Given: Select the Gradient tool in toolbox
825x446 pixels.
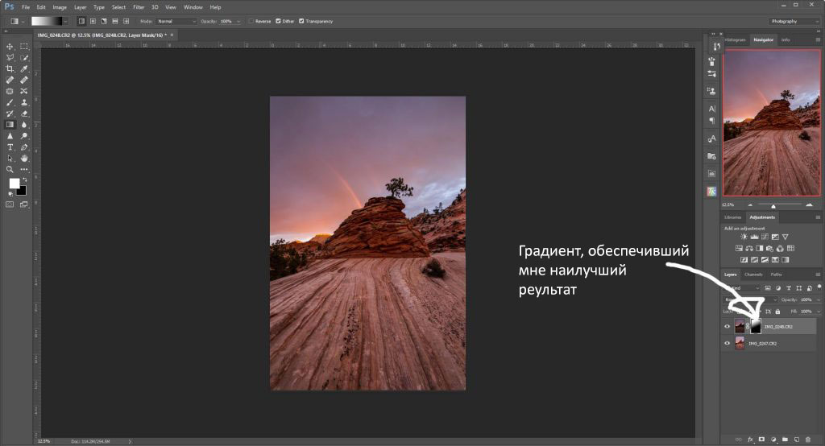Looking at the screenshot, I should (x=10, y=125).
